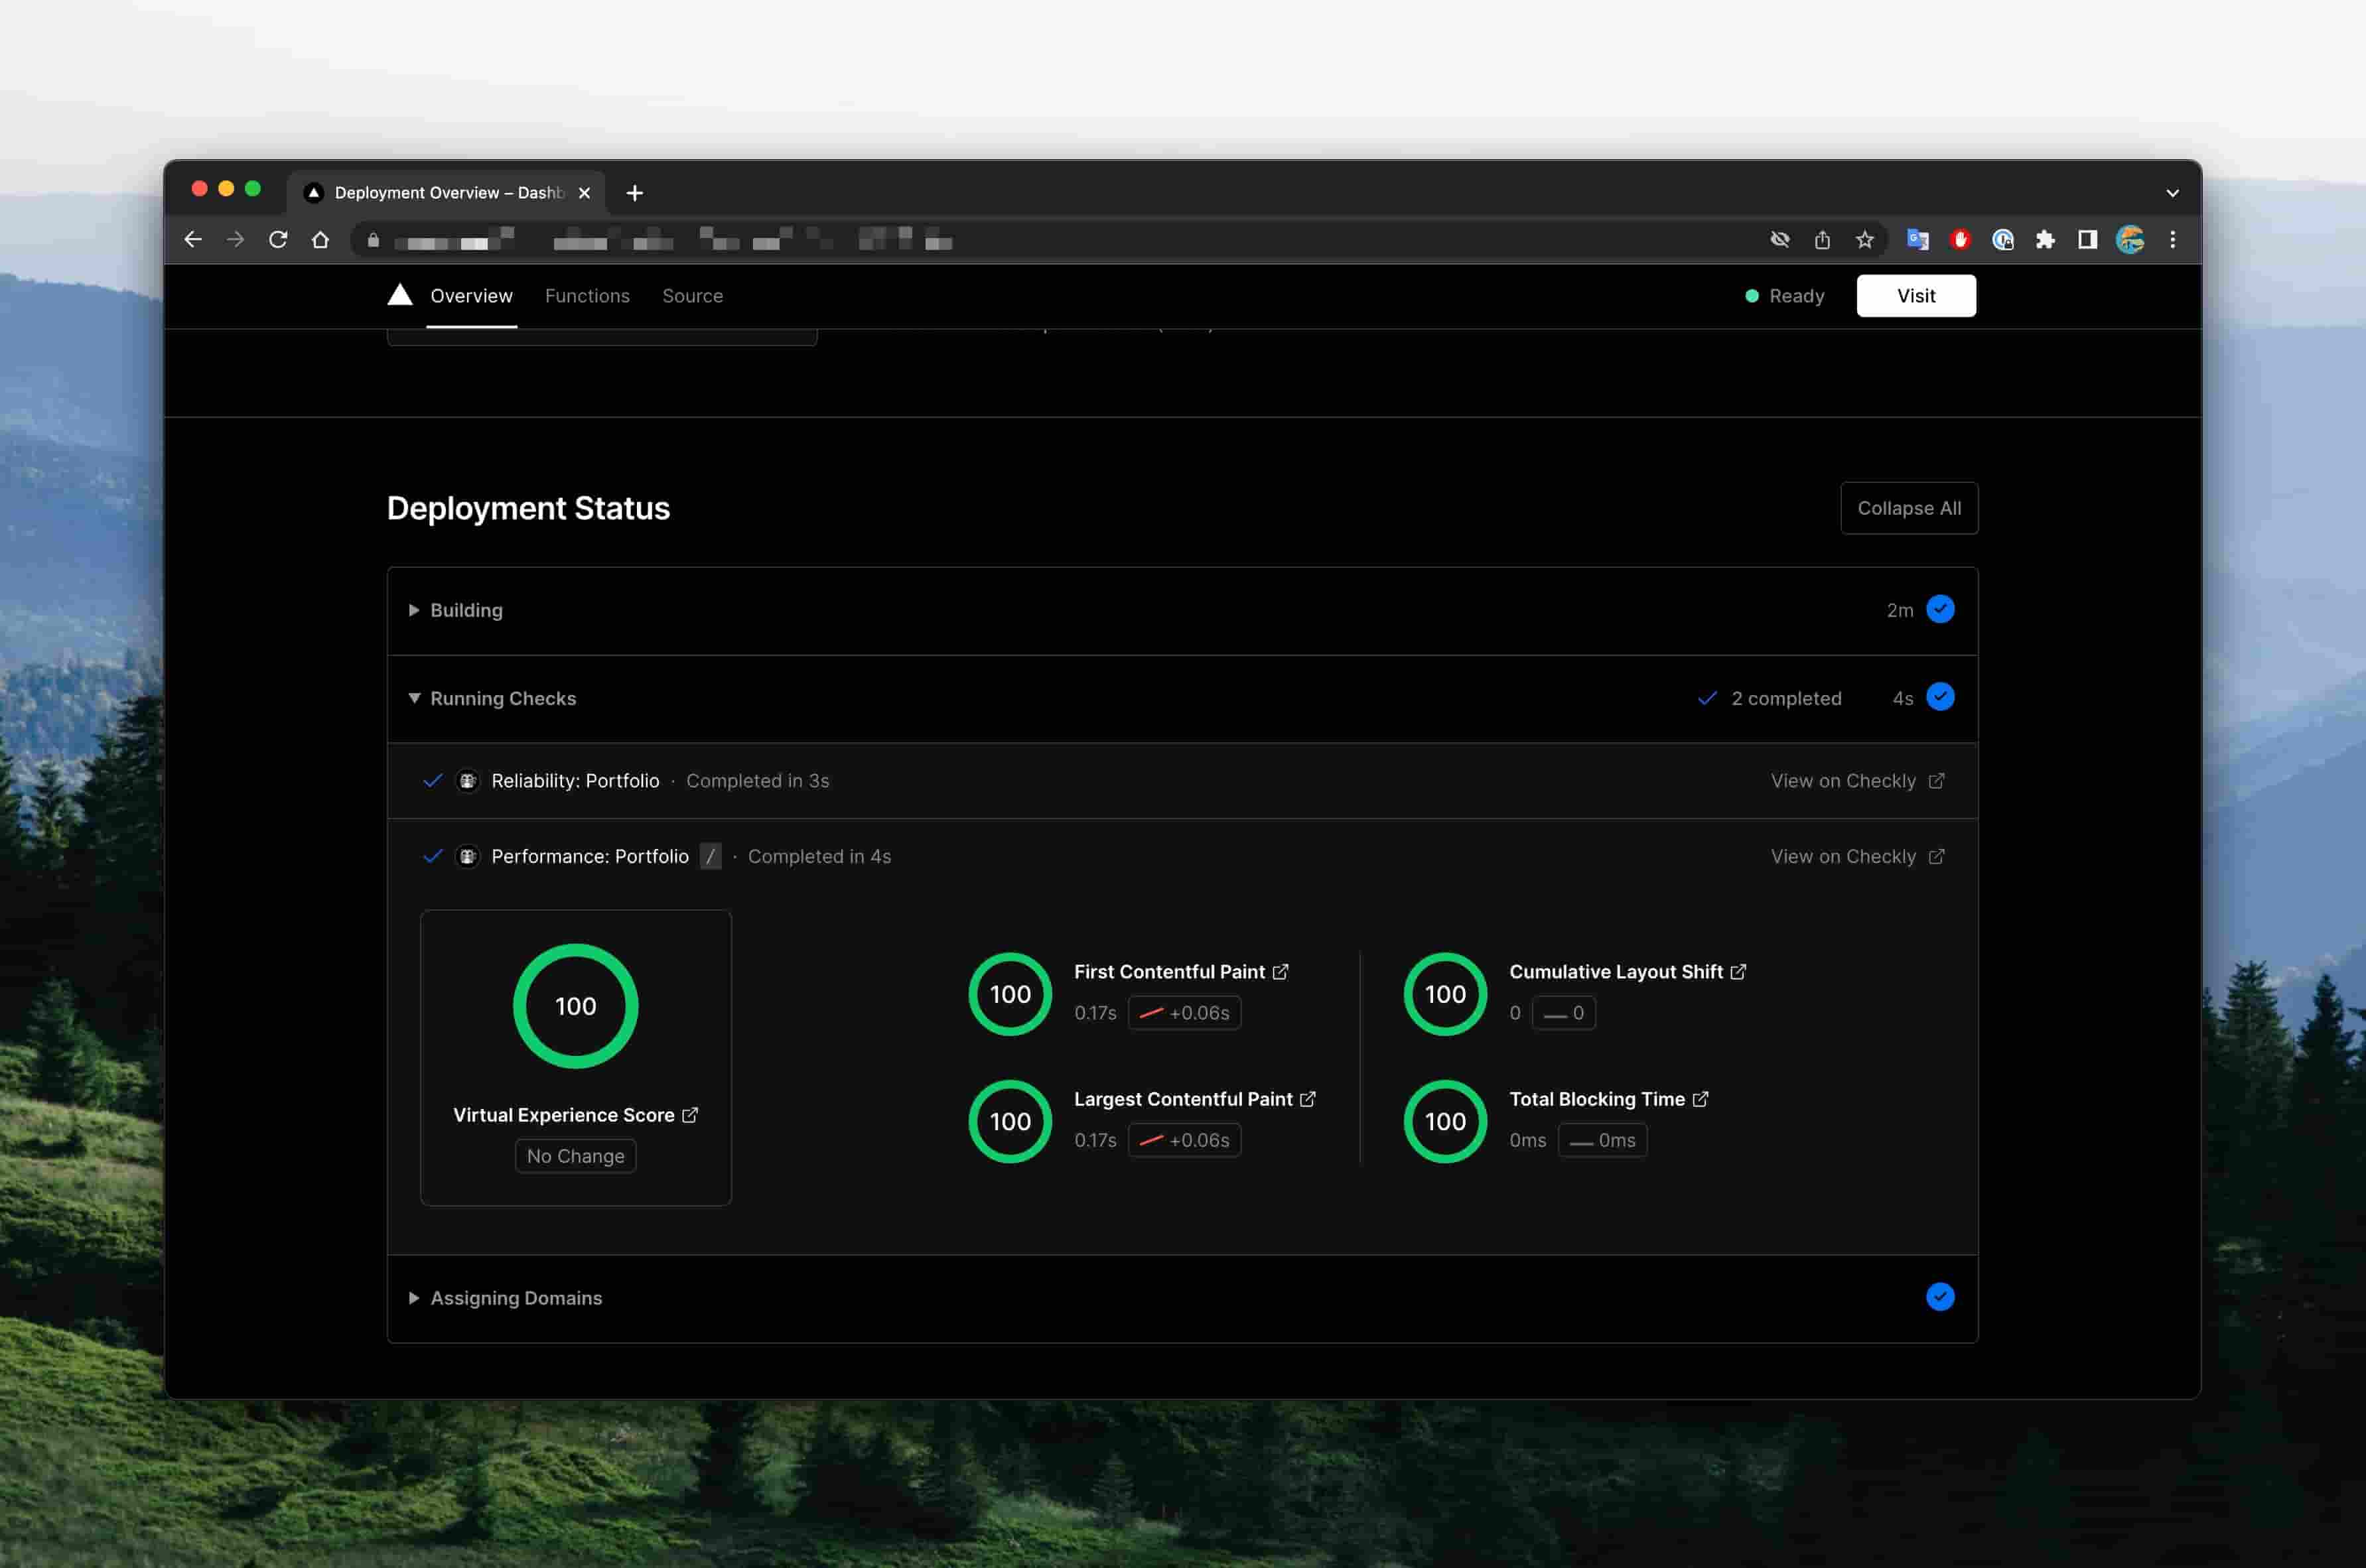Viewport: 2366px width, 1568px height.
Task: Go back with the browser back arrow
Action: click(193, 240)
